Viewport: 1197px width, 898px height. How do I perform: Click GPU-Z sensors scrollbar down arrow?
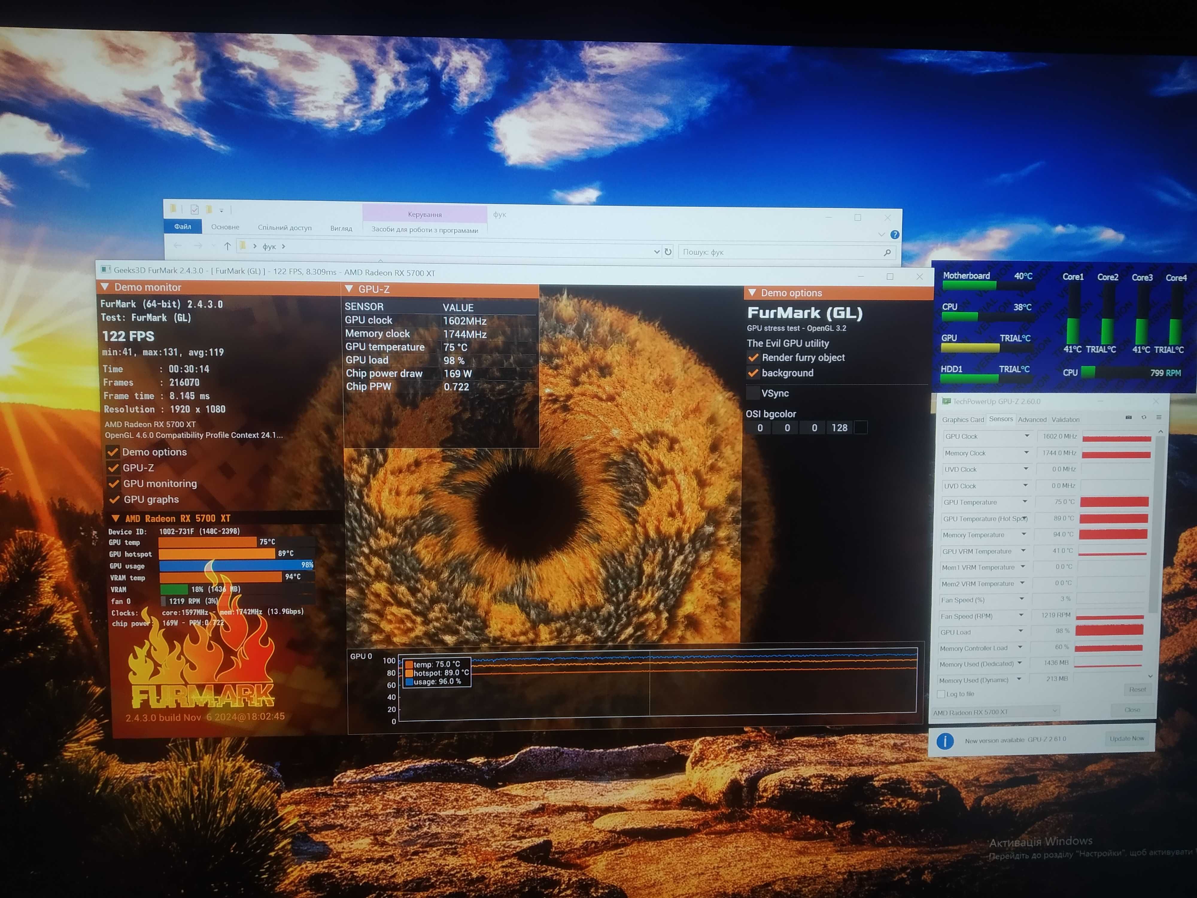tap(1150, 676)
